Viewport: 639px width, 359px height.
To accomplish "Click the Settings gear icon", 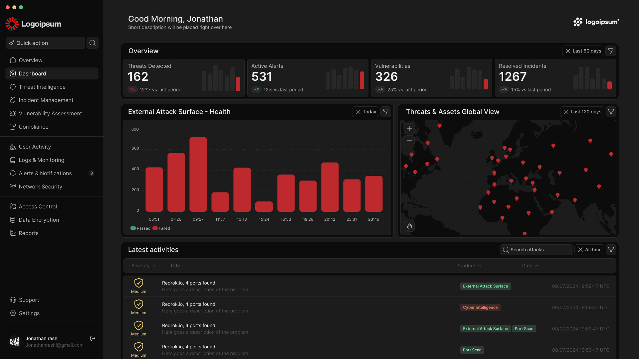I will pos(13,313).
